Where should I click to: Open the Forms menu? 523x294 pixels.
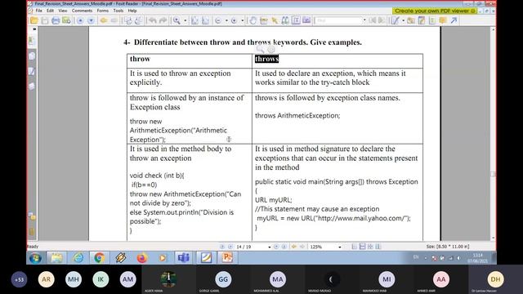point(103,11)
